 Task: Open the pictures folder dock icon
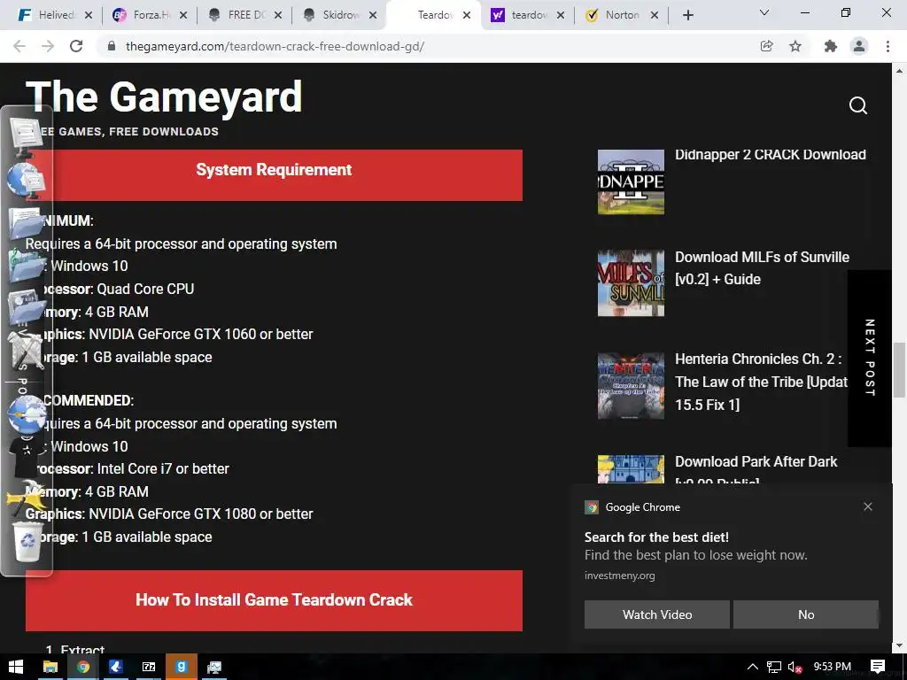point(26,306)
